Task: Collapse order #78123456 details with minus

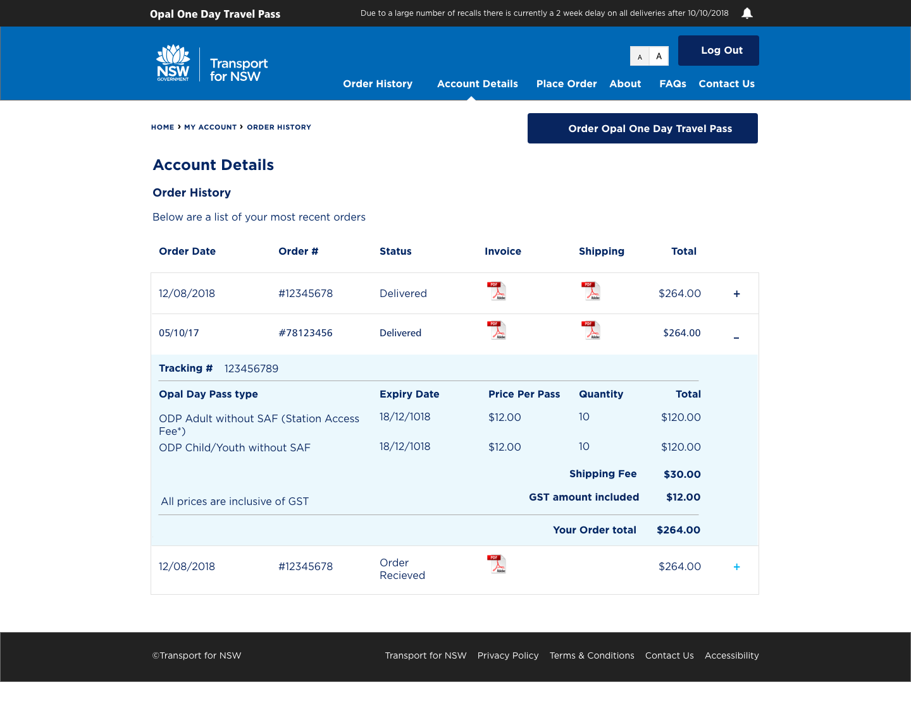Action: 736,338
